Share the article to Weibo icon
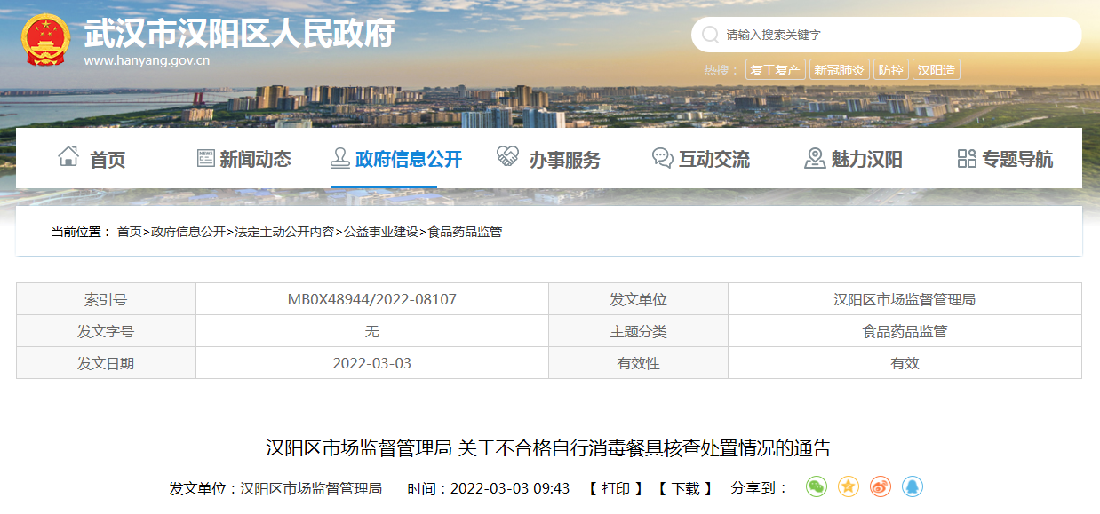Viewport: 1100px width, 514px height. (881, 486)
